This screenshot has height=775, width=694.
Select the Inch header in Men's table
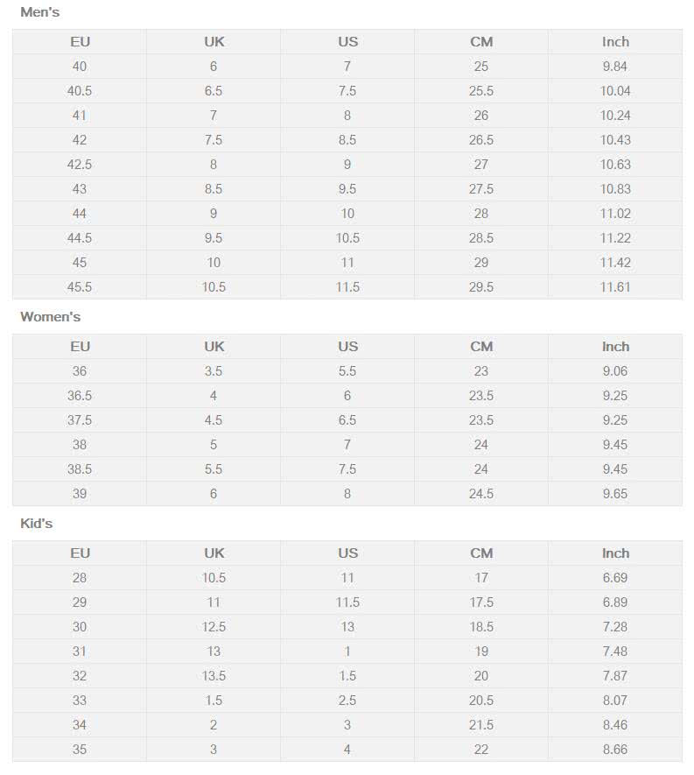click(x=615, y=42)
